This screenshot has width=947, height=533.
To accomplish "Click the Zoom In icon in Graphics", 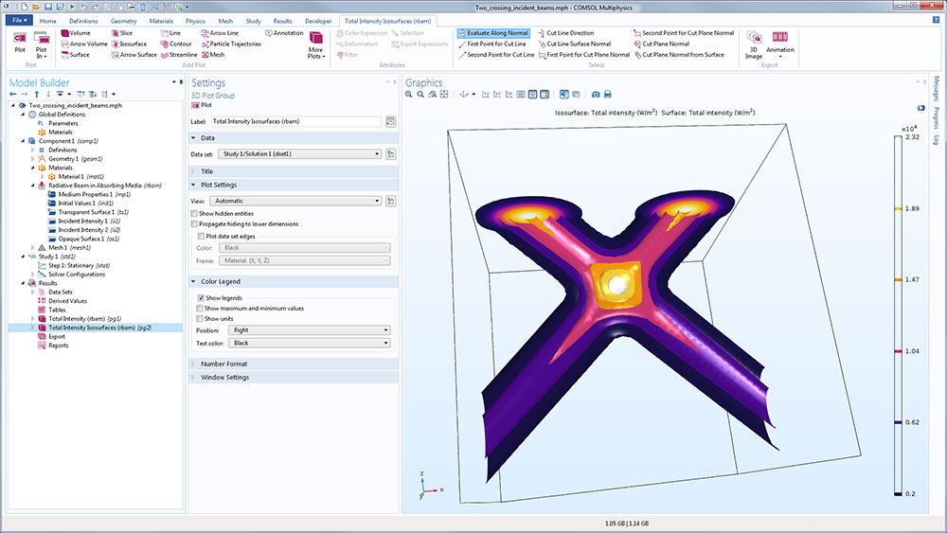I will pyautogui.click(x=410, y=95).
